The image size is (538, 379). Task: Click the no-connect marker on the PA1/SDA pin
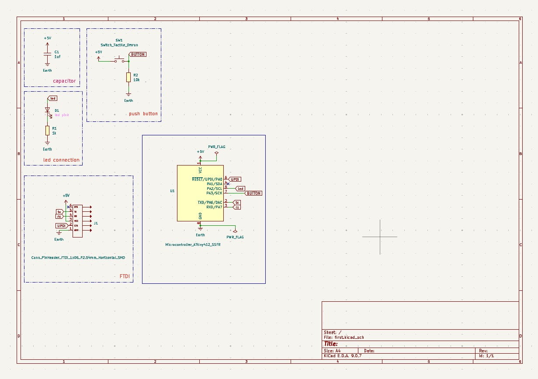(x=228, y=184)
